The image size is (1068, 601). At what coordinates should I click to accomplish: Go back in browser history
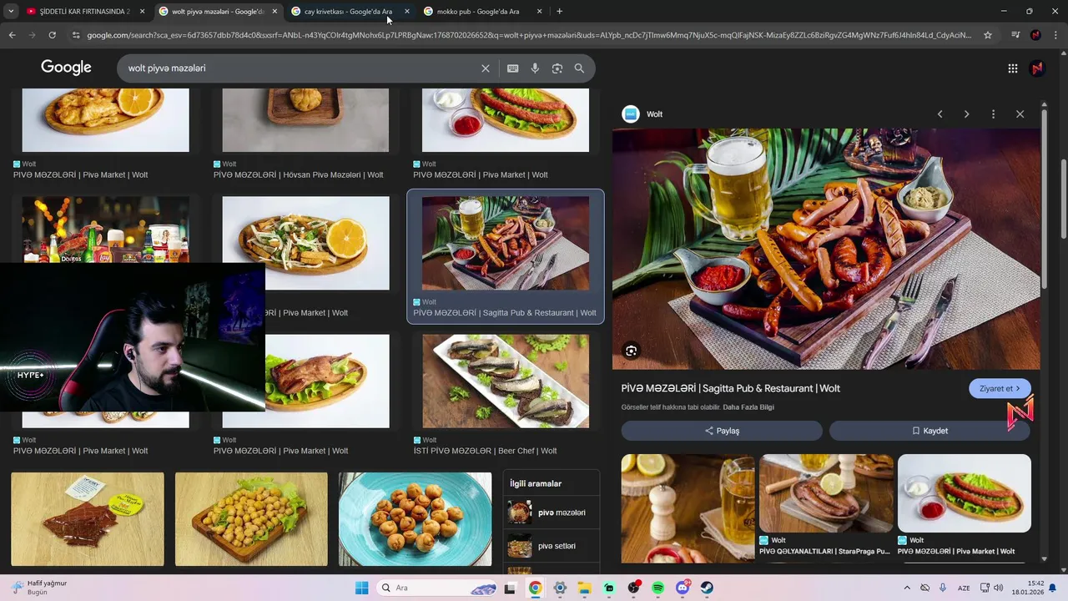click(12, 35)
